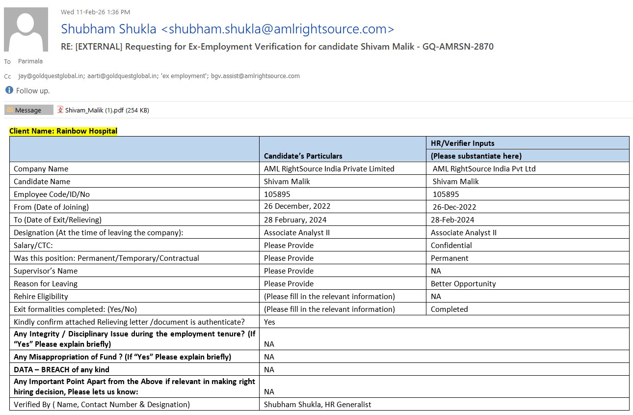Image resolution: width=633 pixels, height=415 pixels.
Task: Click "NA" in the Rehire Eligibility row
Action: tap(436, 296)
